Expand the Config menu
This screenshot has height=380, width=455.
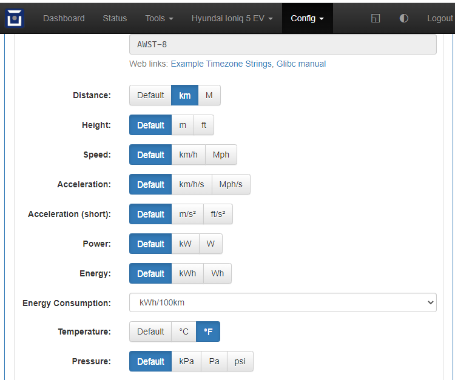307,18
